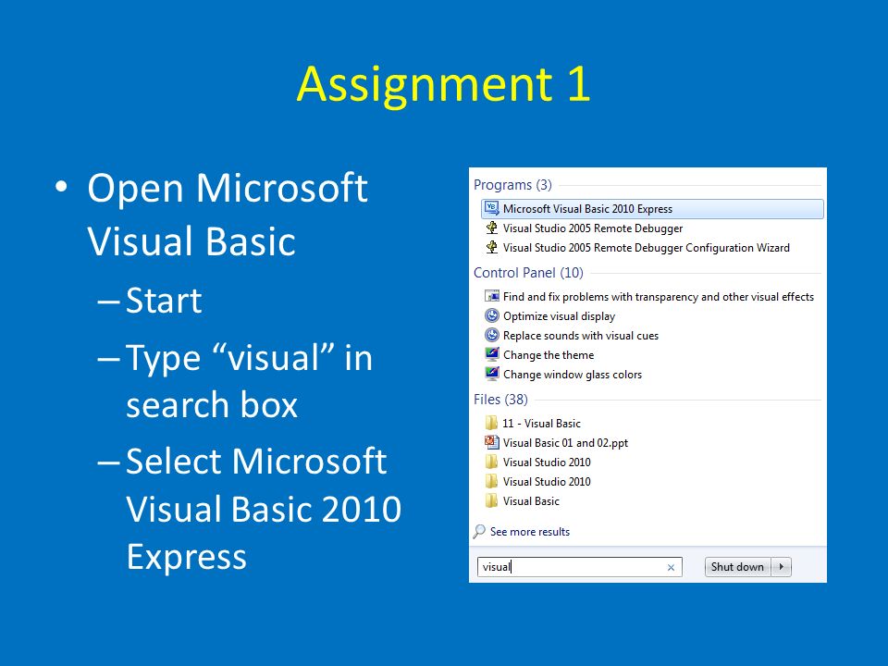Click See more results link
The height and width of the screenshot is (666, 888).
pos(529,532)
